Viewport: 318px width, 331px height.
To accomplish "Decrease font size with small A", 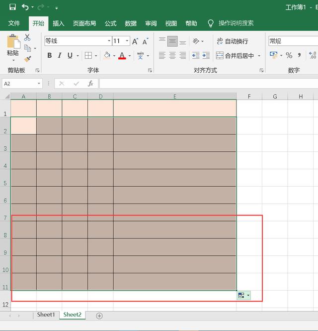I will coord(145,41).
